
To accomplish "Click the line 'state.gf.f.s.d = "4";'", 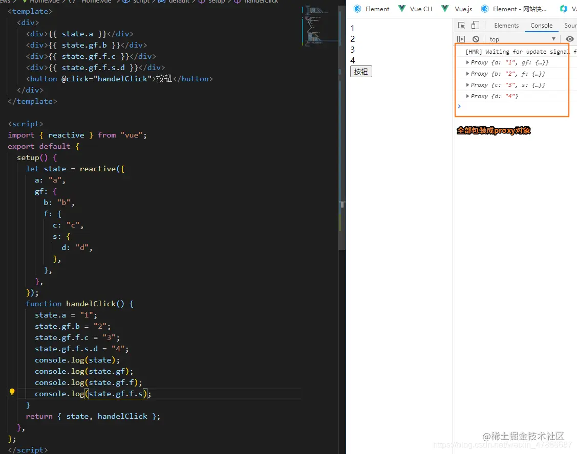I will (82, 349).
